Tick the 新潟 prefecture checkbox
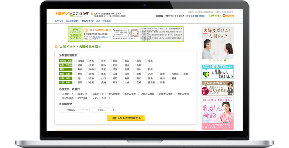This screenshot has width=289, height=148. pyautogui.click(x=76, y=65)
